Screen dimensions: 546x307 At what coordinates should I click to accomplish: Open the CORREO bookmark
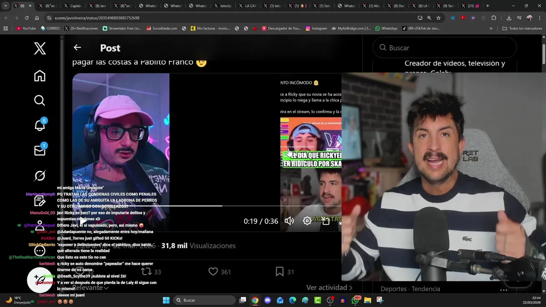[50, 28]
